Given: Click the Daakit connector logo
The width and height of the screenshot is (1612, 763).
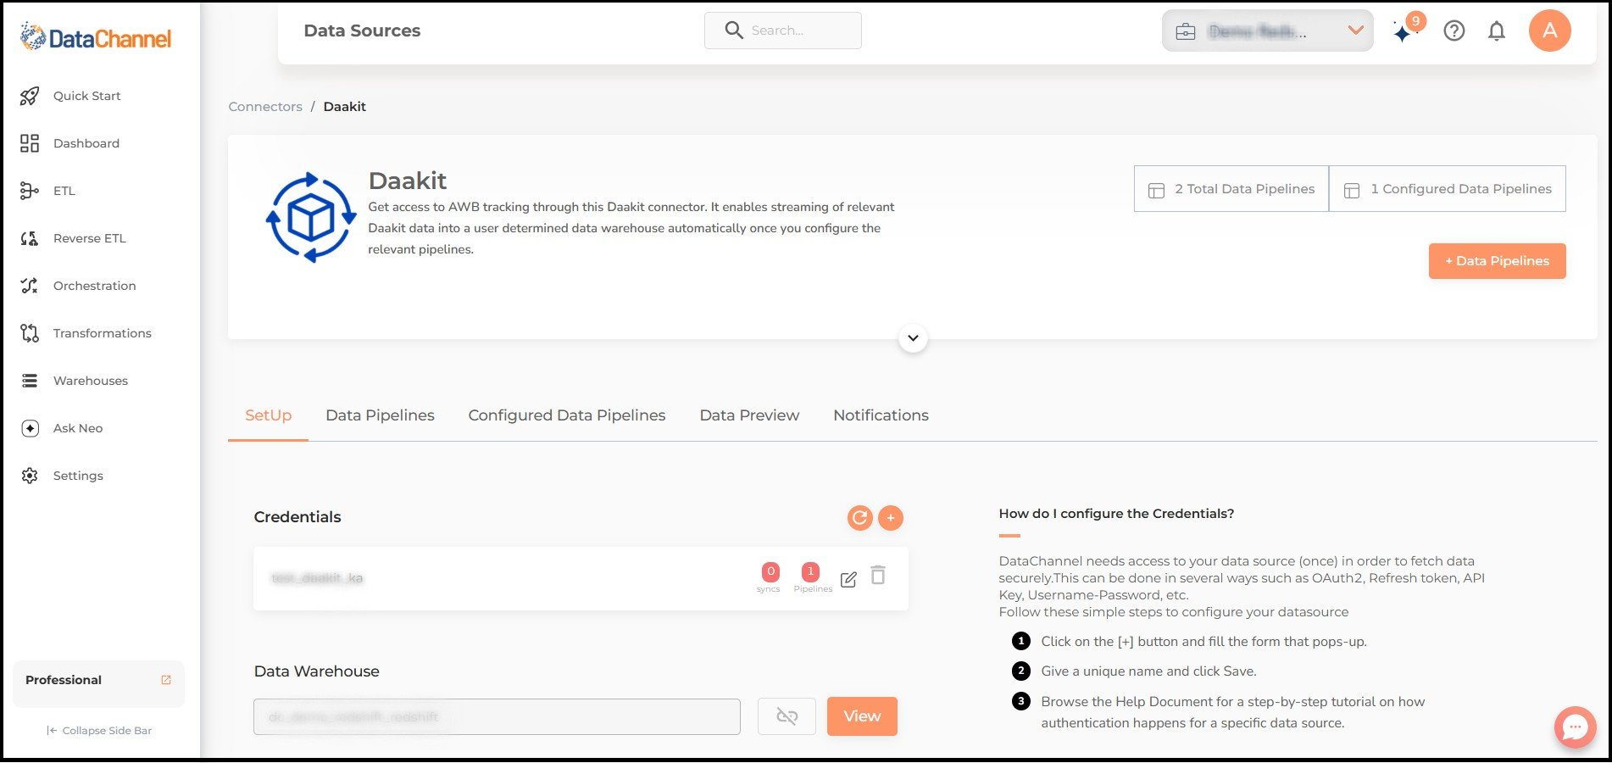Looking at the screenshot, I should coord(311,218).
